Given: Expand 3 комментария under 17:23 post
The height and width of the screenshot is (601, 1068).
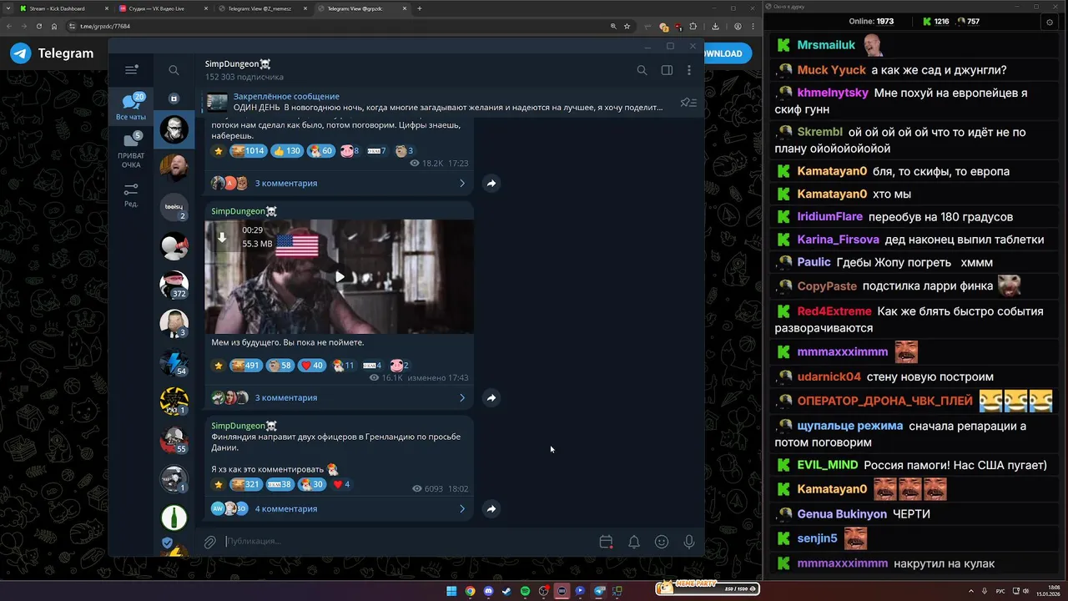Looking at the screenshot, I should [x=339, y=183].
